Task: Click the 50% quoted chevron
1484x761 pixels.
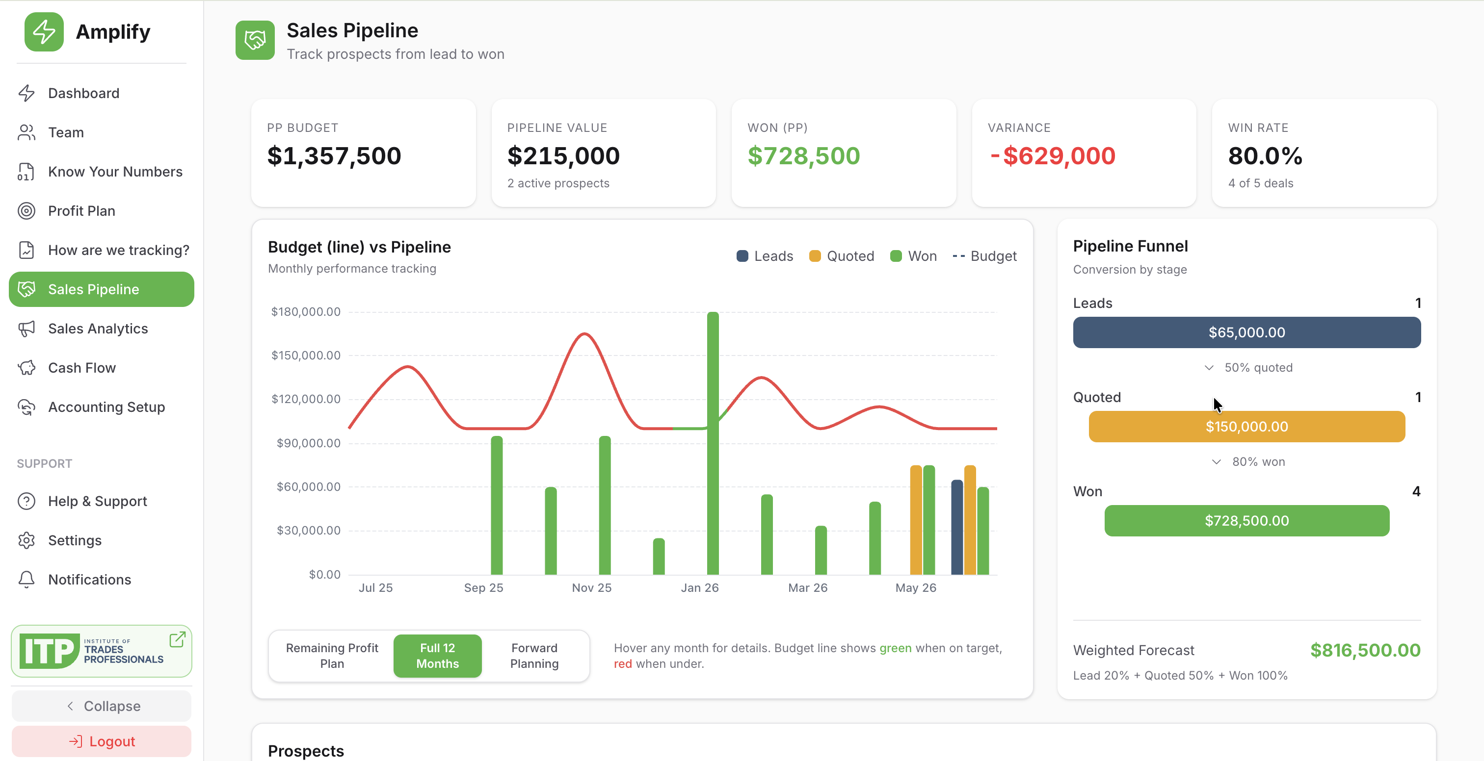Action: [1209, 368]
